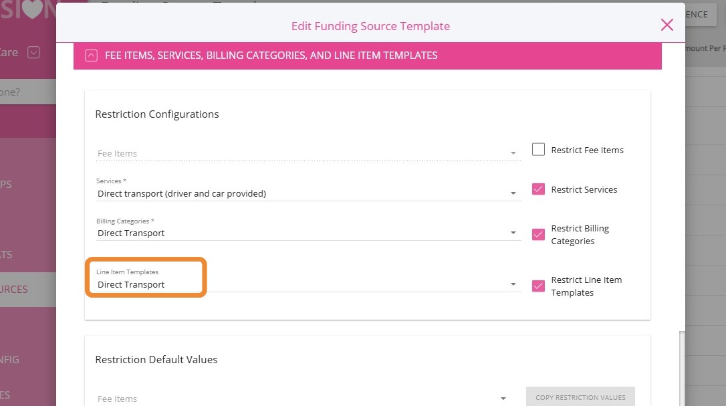Enable the Restrict Fee Items checkbox
Viewport: 726px width, 406px height.
point(538,150)
